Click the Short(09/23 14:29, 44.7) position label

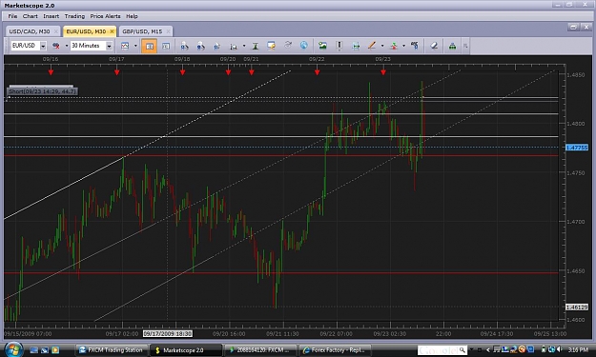[42, 91]
